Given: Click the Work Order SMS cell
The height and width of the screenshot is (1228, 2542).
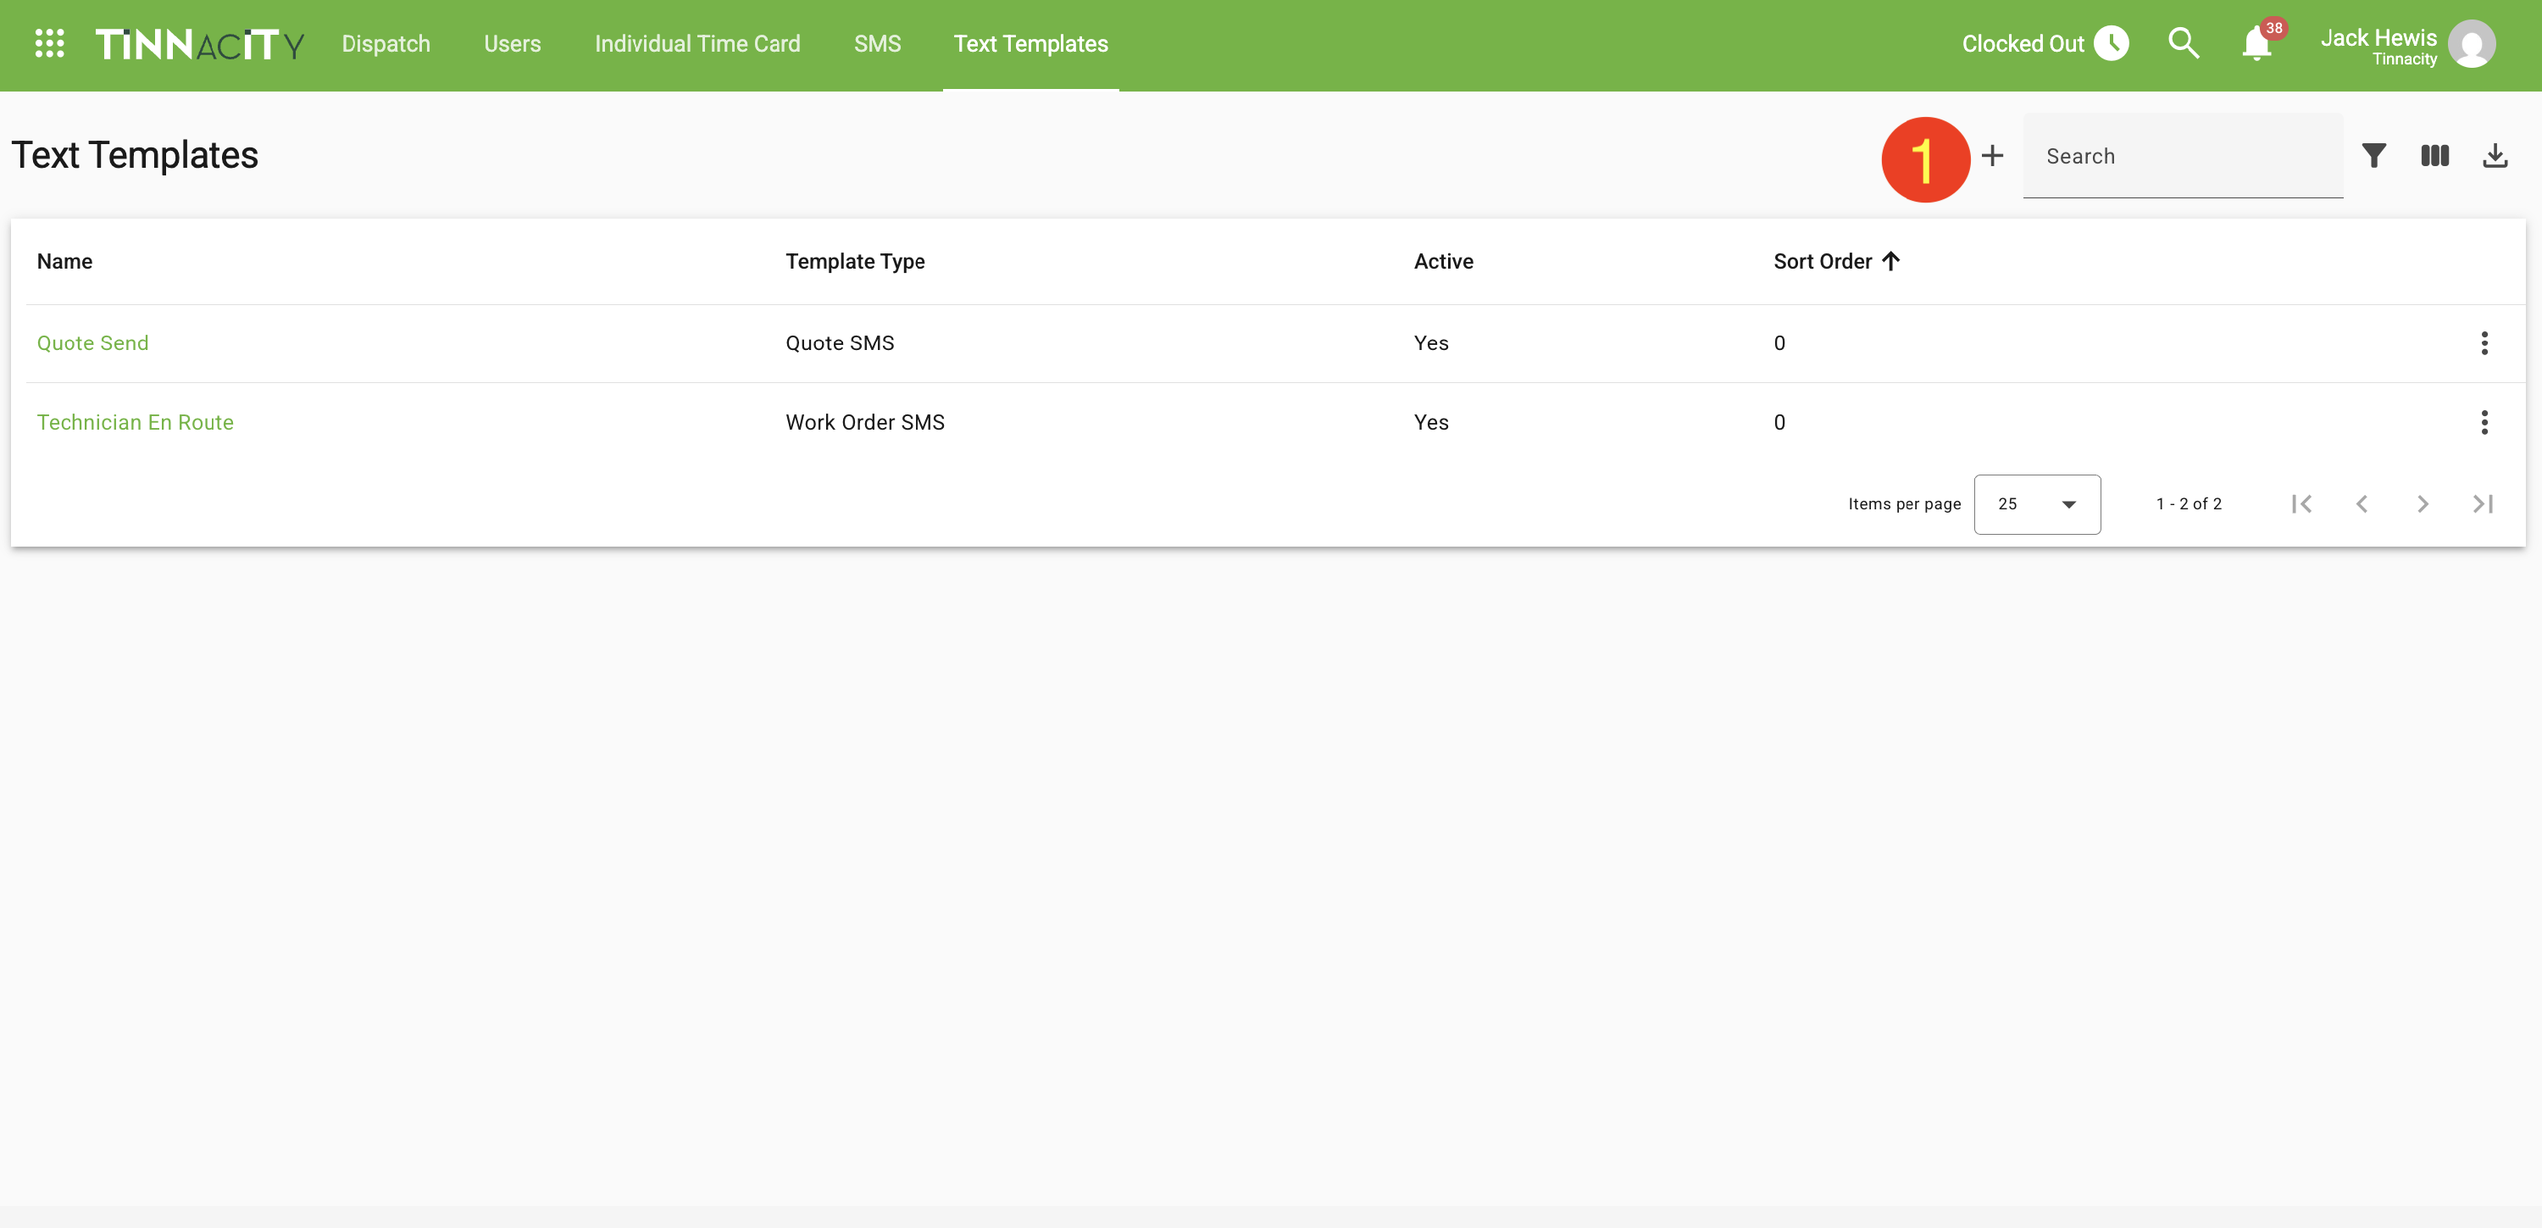Looking at the screenshot, I should 864,423.
